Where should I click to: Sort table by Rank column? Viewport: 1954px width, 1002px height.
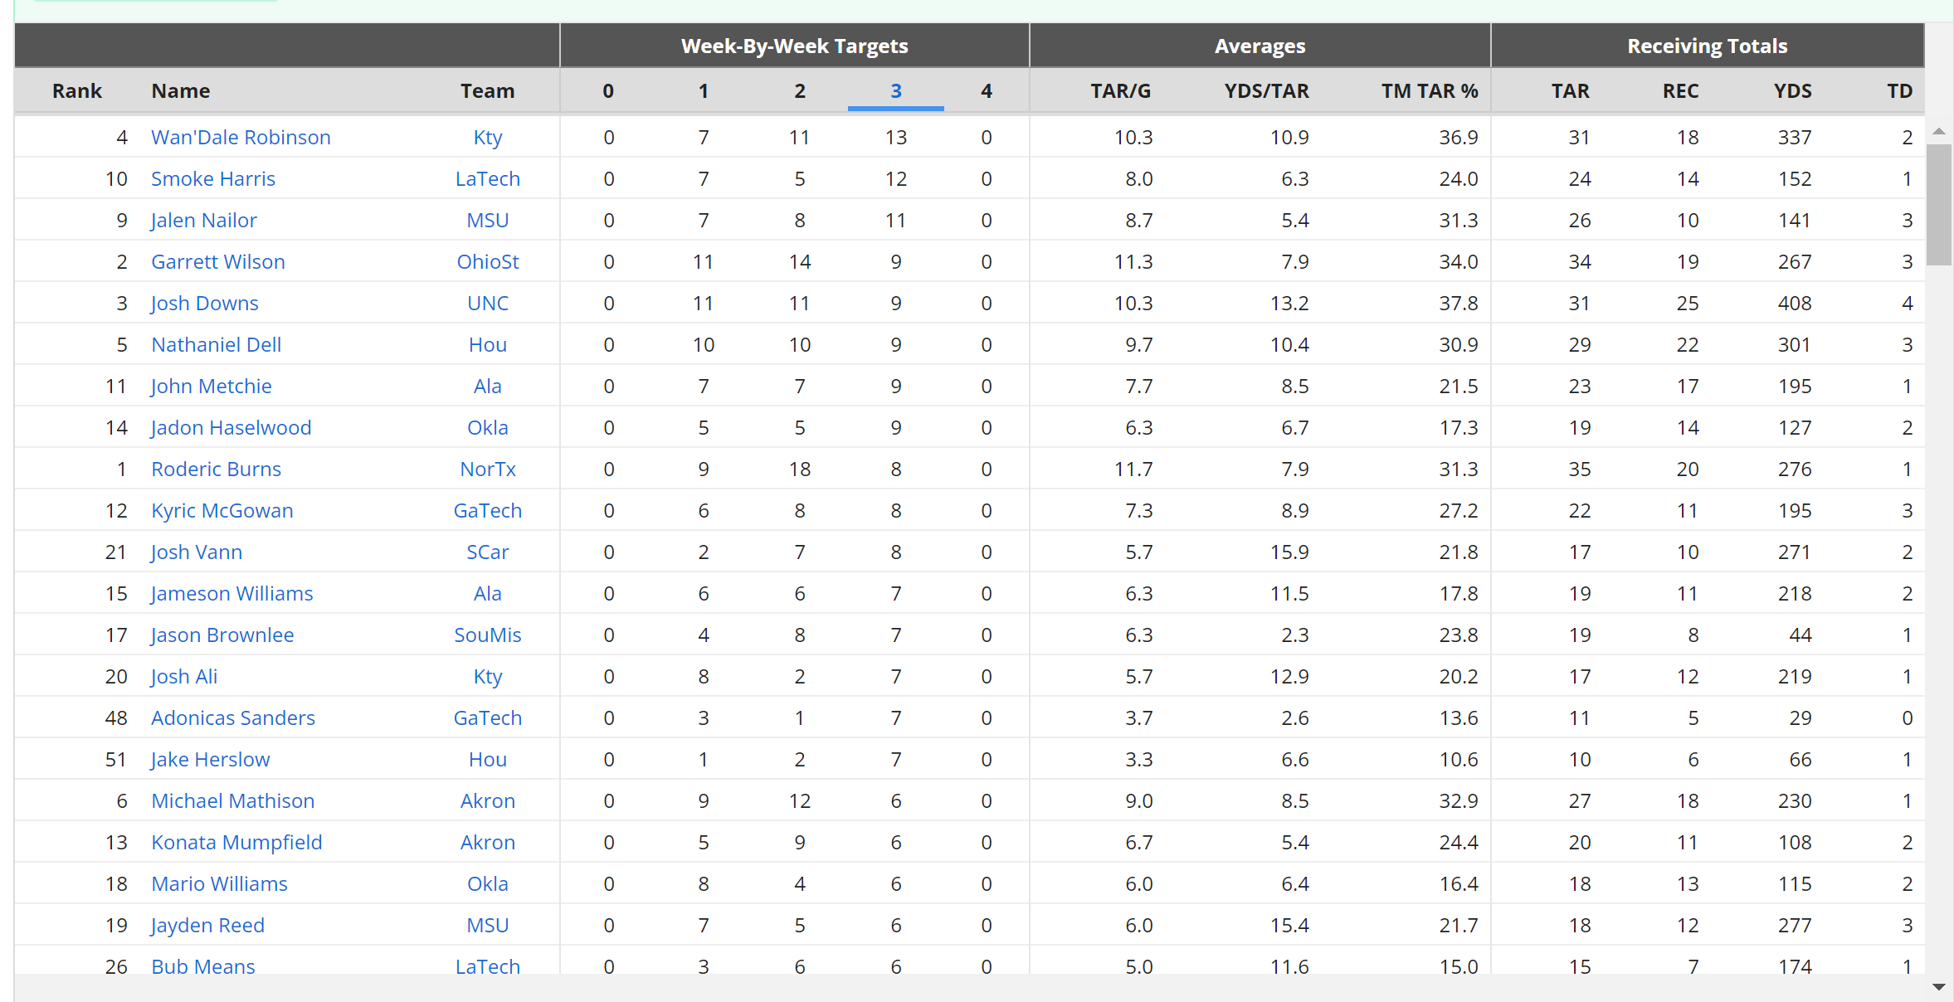pyautogui.click(x=77, y=90)
